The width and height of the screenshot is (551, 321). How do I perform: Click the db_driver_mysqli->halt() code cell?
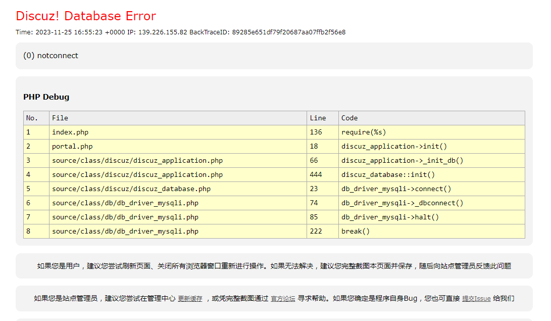[390, 217]
